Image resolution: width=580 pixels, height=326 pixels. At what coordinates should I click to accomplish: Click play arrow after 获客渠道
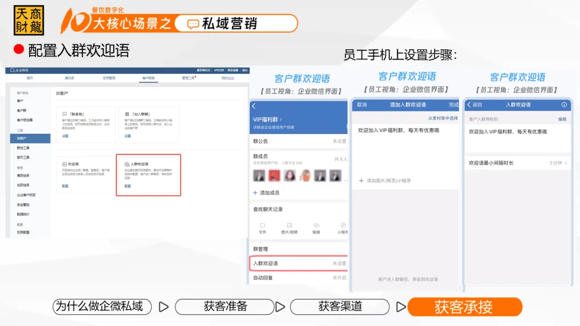coord(401,307)
